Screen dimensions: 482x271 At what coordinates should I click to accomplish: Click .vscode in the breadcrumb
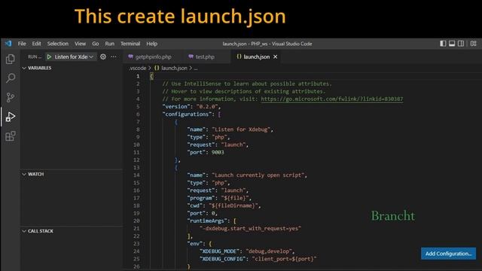(137, 69)
